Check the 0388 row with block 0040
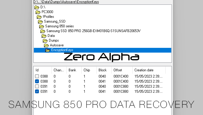203x115 pixels. pyautogui.click(x=37, y=76)
